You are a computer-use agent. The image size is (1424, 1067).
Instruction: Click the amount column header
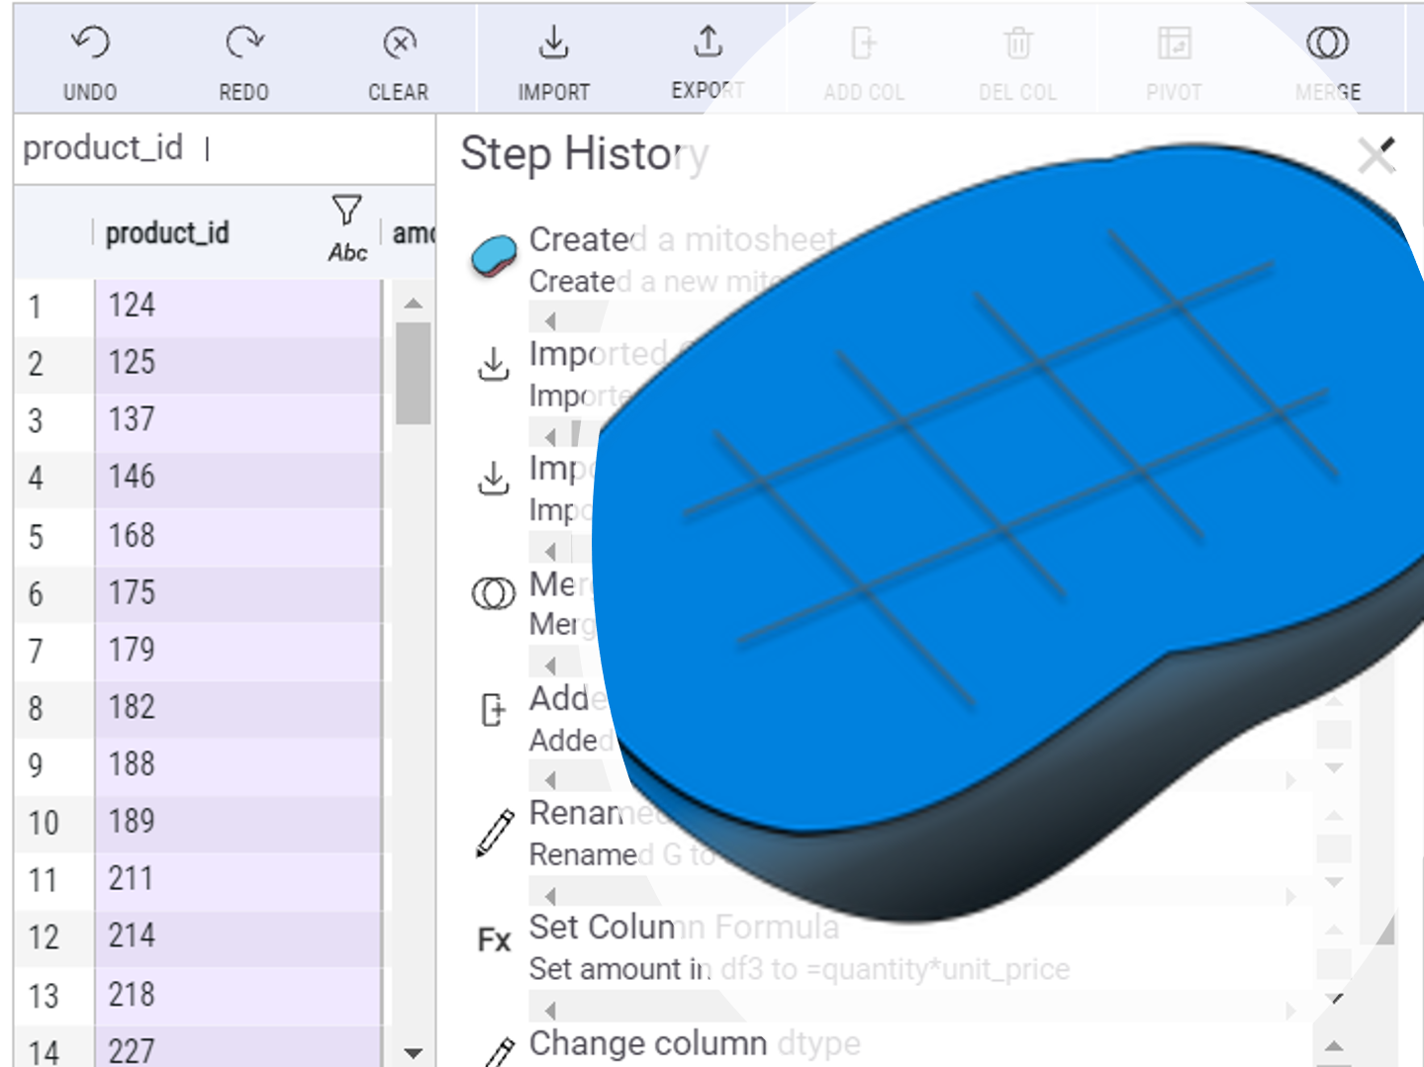point(413,233)
